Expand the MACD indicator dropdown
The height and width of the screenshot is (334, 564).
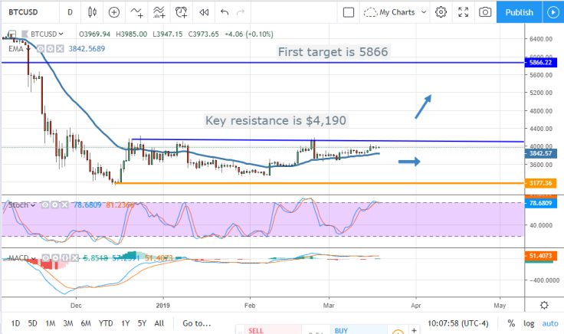click(34, 258)
